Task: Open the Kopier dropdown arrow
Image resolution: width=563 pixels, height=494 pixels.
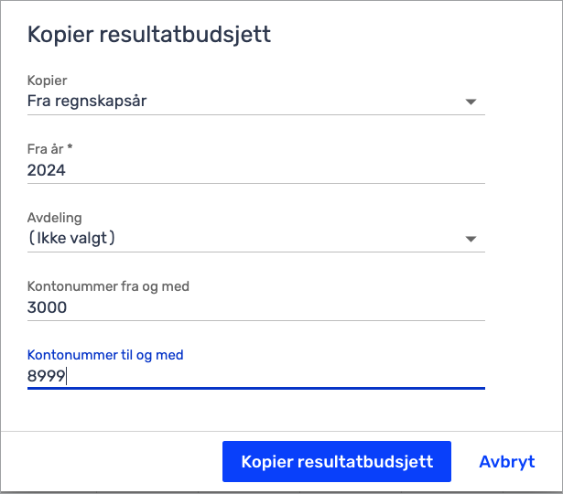Action: click(471, 102)
